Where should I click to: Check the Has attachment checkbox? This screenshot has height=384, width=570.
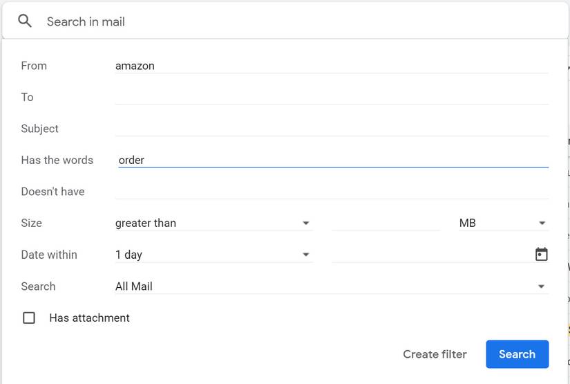29,318
